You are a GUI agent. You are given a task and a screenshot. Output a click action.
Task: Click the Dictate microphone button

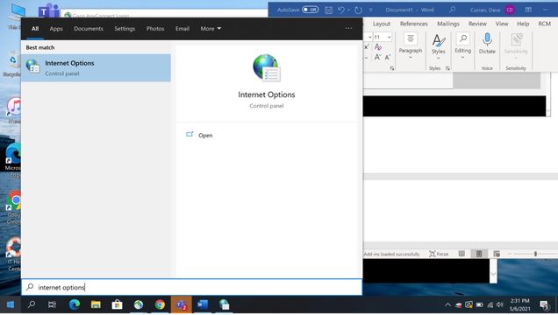[x=487, y=44]
